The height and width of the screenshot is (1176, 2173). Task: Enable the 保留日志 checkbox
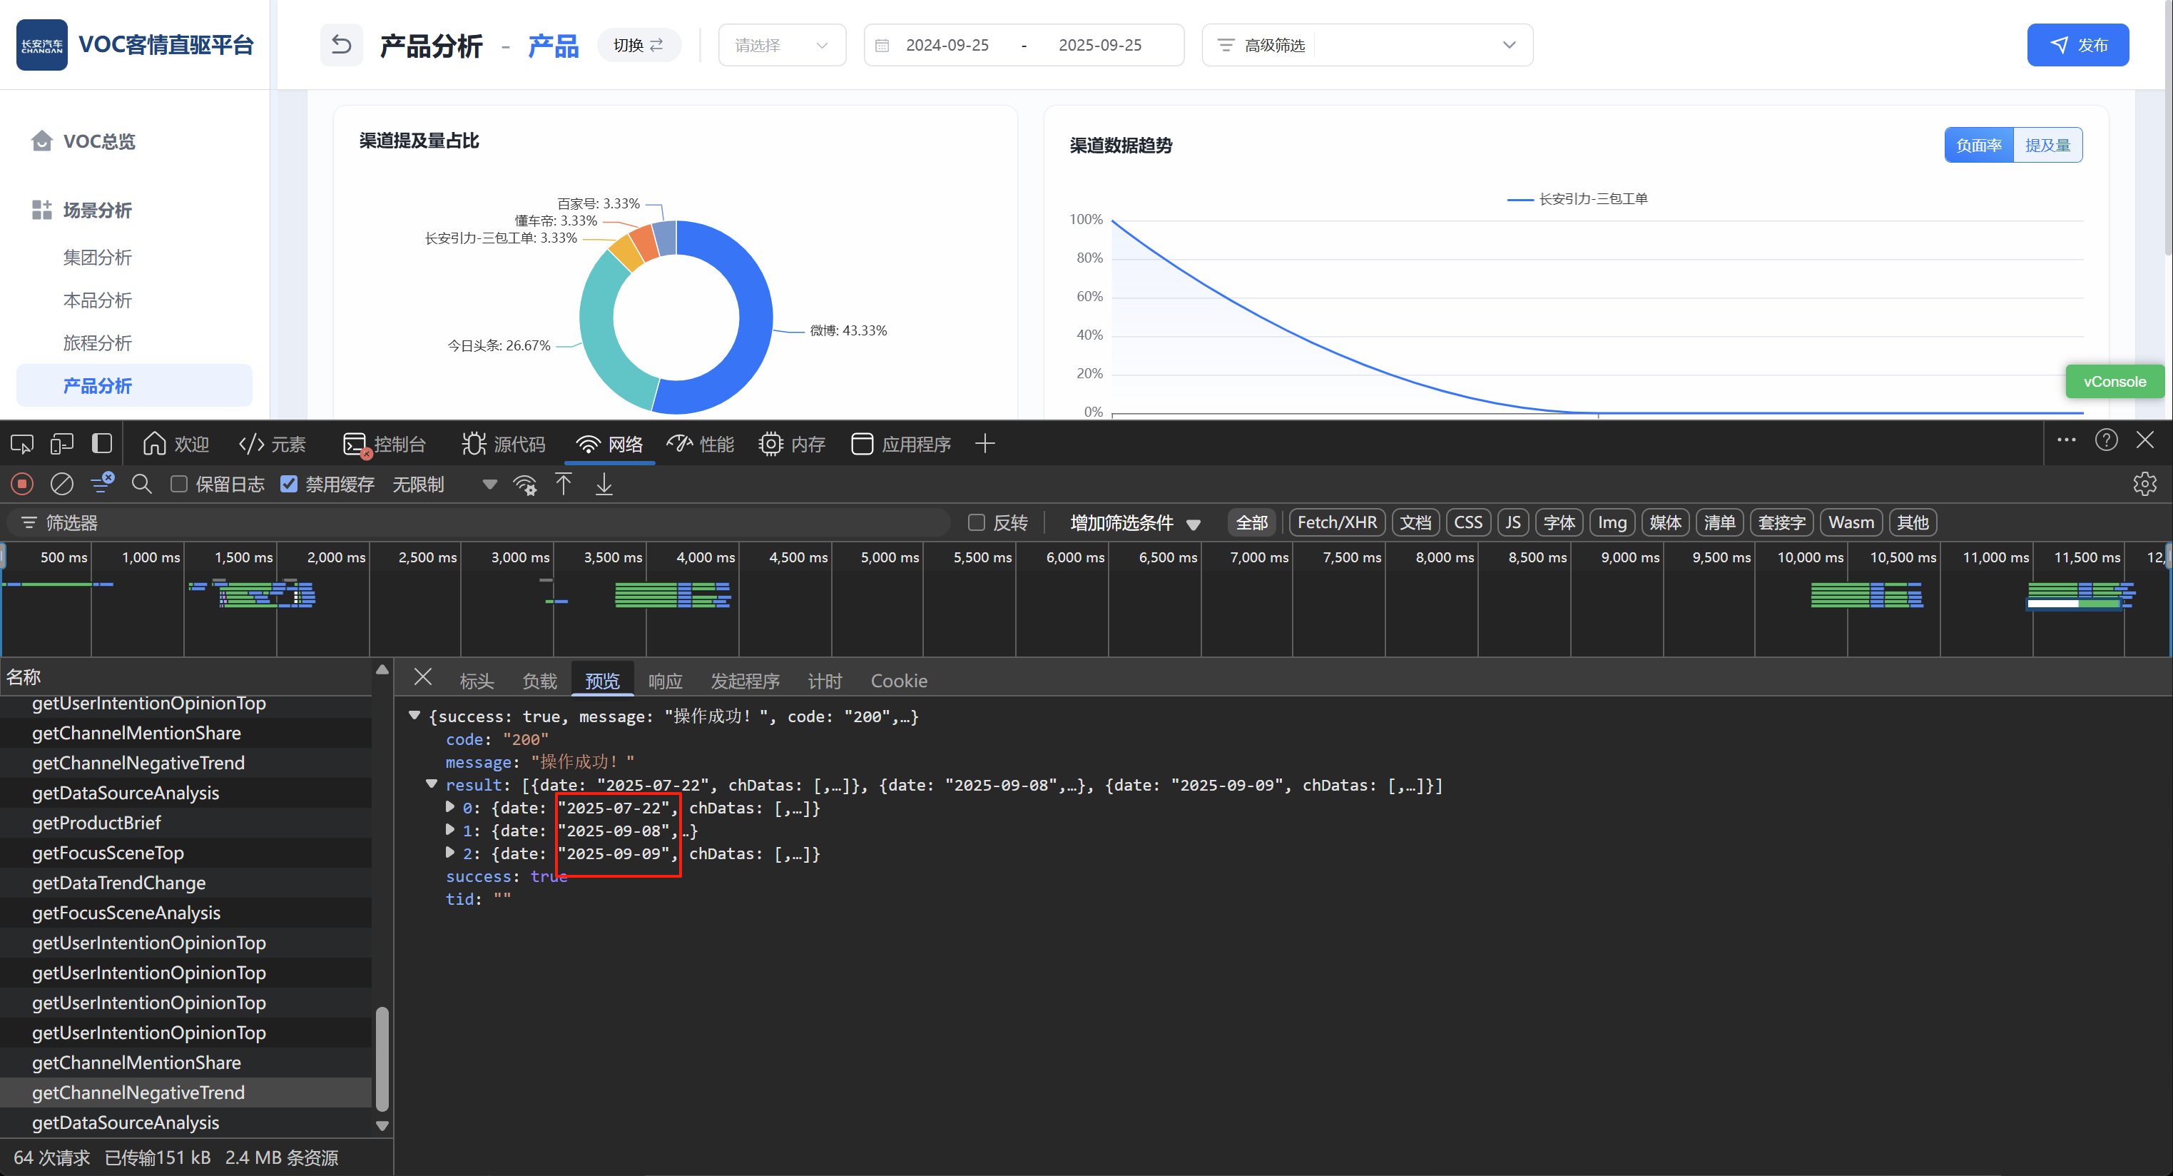tap(179, 485)
